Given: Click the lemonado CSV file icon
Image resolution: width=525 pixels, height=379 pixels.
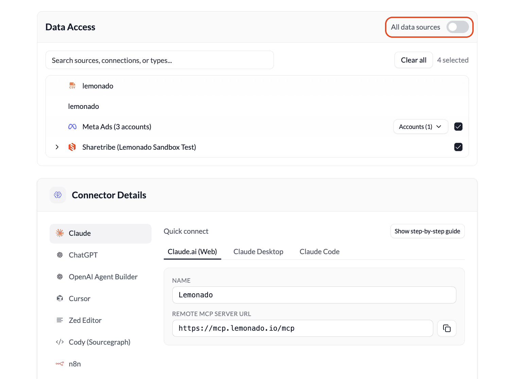Looking at the screenshot, I should [x=72, y=86].
